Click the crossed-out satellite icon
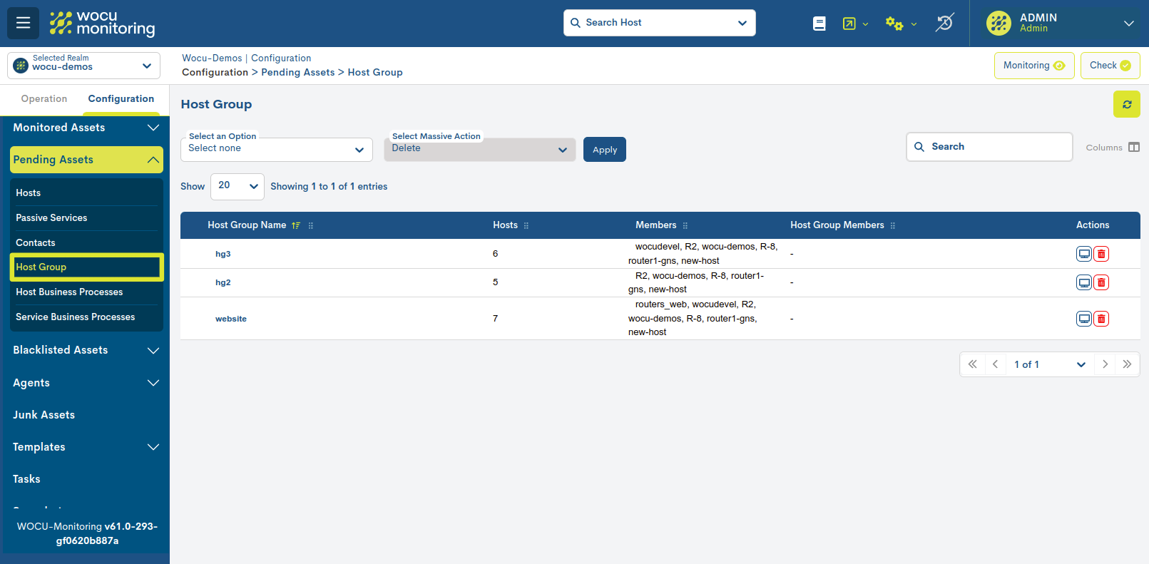The width and height of the screenshot is (1149, 564). (944, 23)
